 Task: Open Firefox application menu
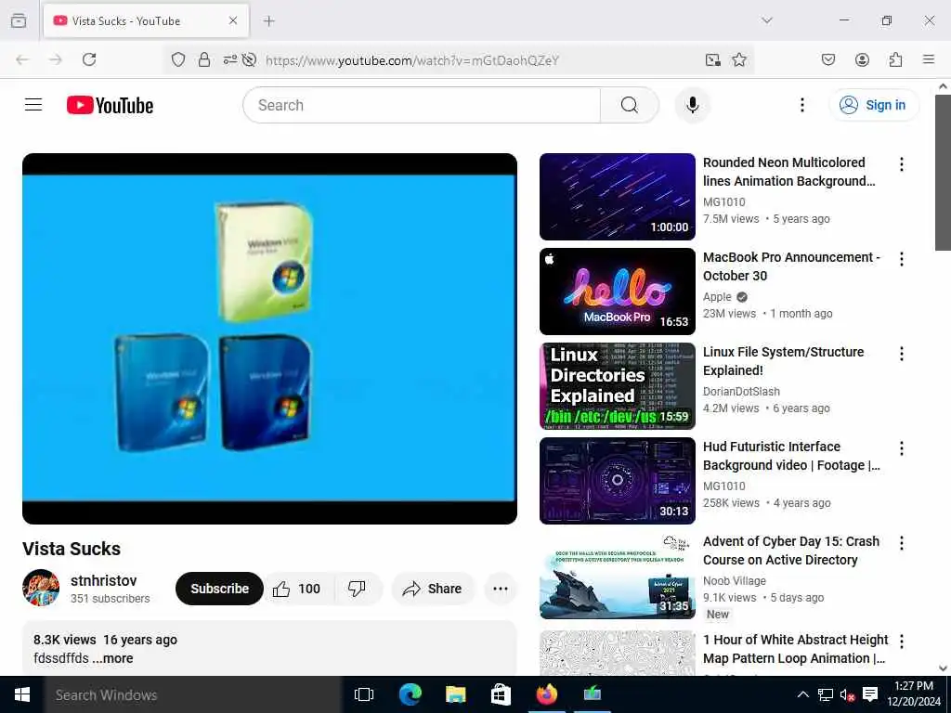[x=929, y=59]
